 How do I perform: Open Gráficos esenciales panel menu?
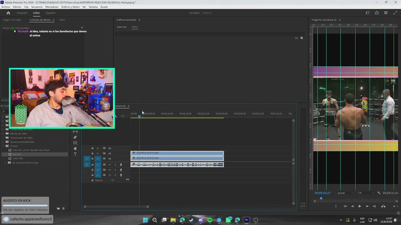[139, 20]
